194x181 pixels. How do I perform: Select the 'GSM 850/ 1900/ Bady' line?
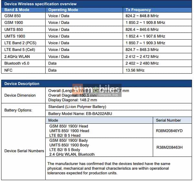pyautogui.click(x=69, y=140)
